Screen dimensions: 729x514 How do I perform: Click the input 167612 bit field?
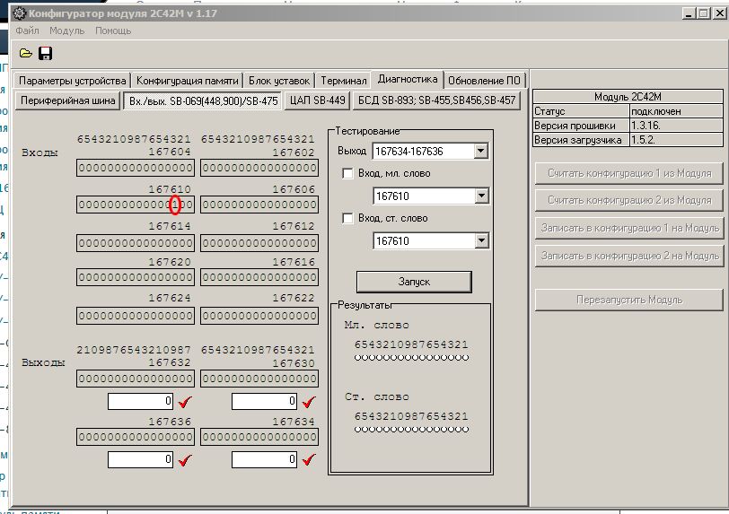[x=259, y=243]
